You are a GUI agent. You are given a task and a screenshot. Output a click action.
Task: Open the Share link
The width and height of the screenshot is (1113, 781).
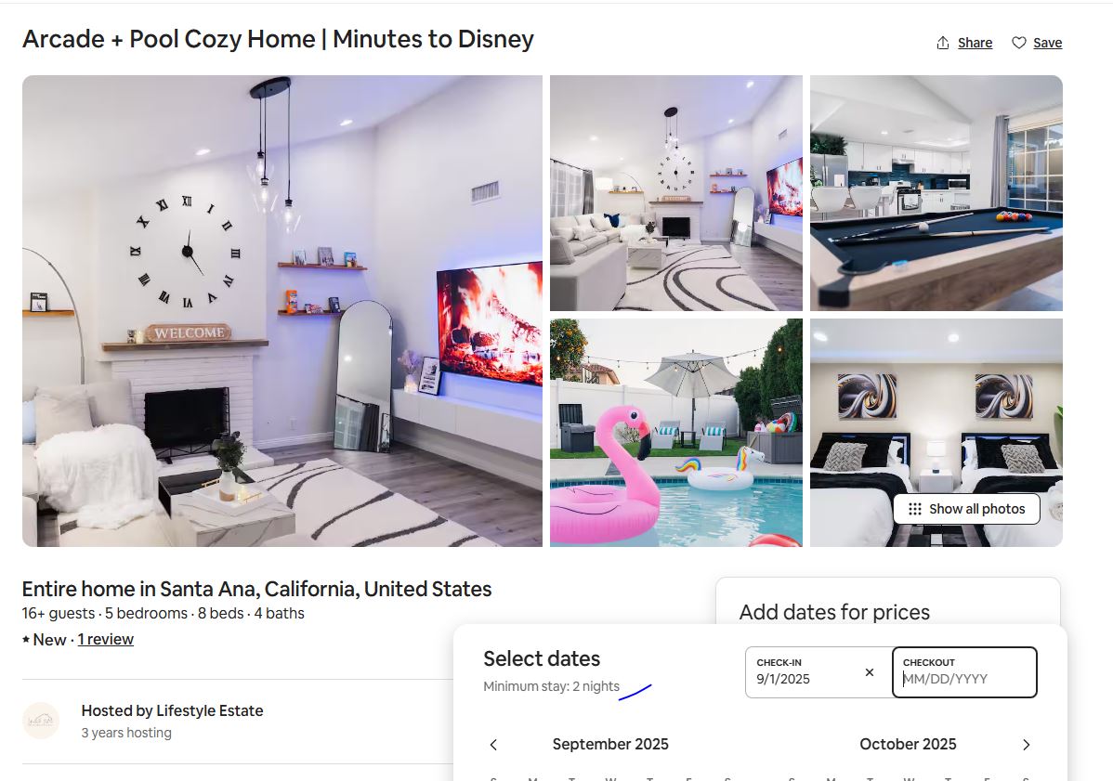[x=975, y=43]
